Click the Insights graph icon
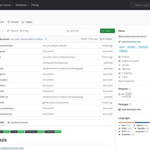The width and height of the screenshot is (150, 150). click(x=23, y=22)
